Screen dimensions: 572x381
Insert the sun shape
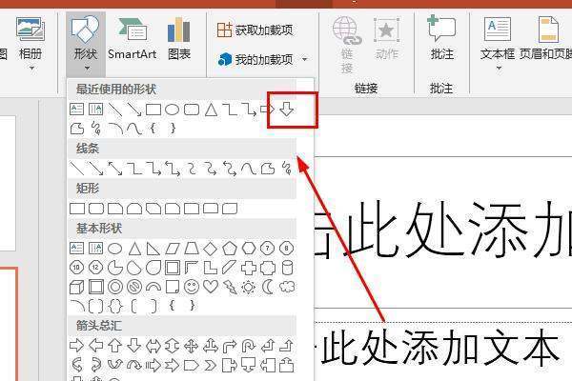(x=249, y=288)
